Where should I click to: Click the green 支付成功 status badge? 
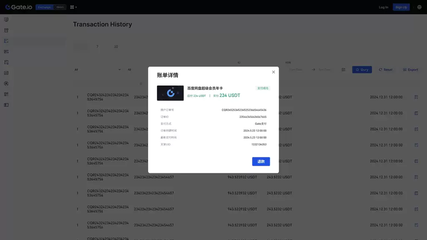pyautogui.click(x=263, y=88)
